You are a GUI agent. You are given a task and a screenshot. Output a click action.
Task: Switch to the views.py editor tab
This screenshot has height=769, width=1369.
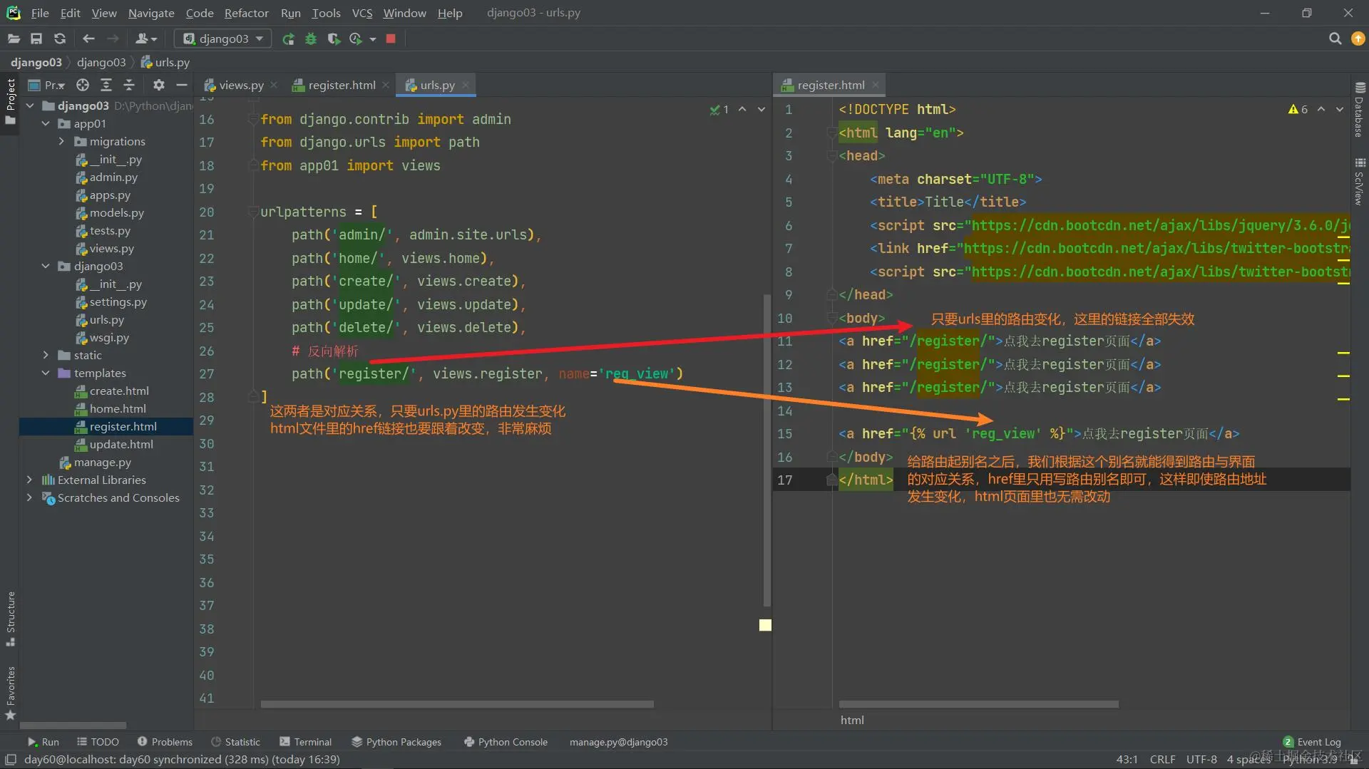(x=241, y=86)
